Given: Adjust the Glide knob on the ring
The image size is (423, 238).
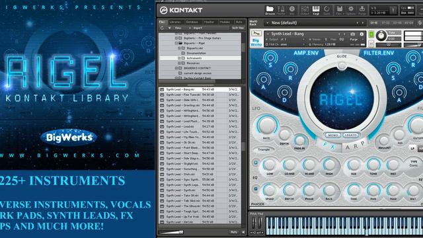Looking at the screenshot, I should click(x=342, y=65).
